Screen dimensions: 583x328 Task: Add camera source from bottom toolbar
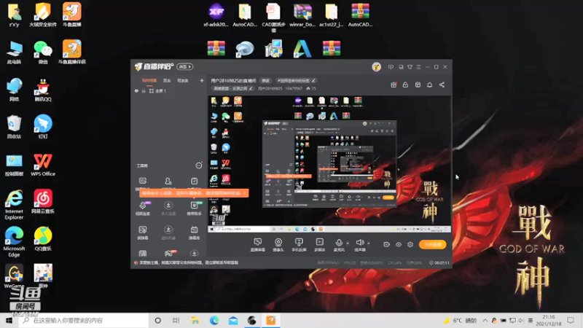click(278, 245)
